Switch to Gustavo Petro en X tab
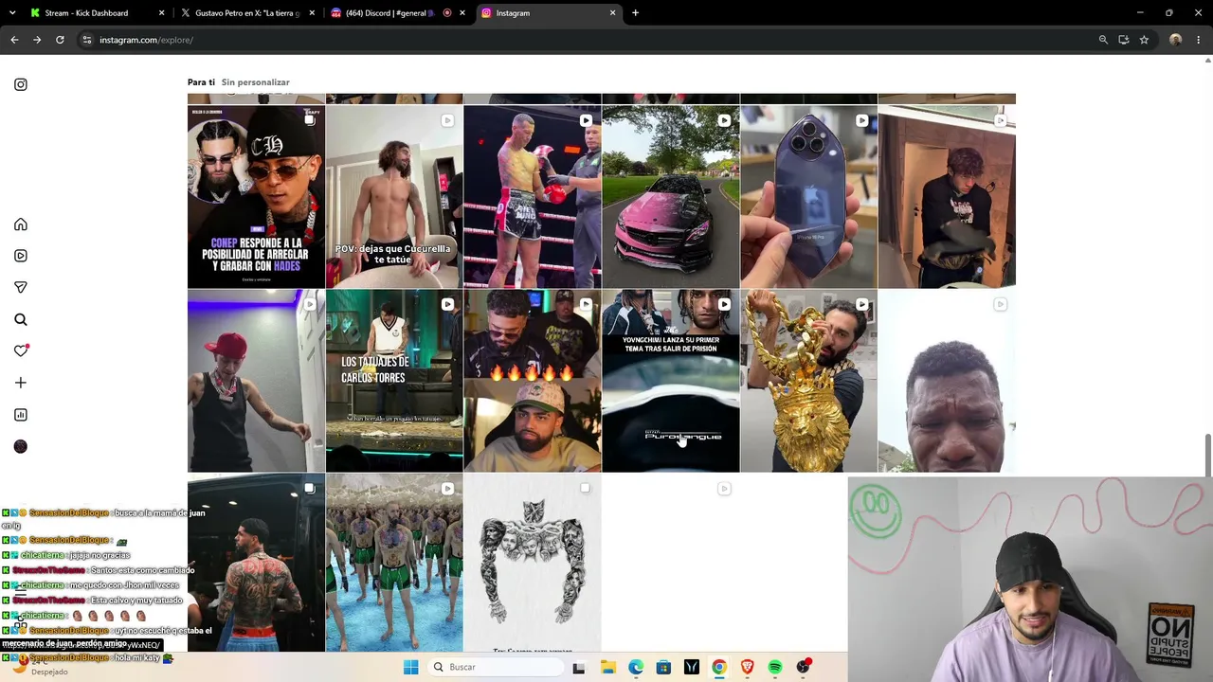This screenshot has width=1213, height=682. (247, 13)
